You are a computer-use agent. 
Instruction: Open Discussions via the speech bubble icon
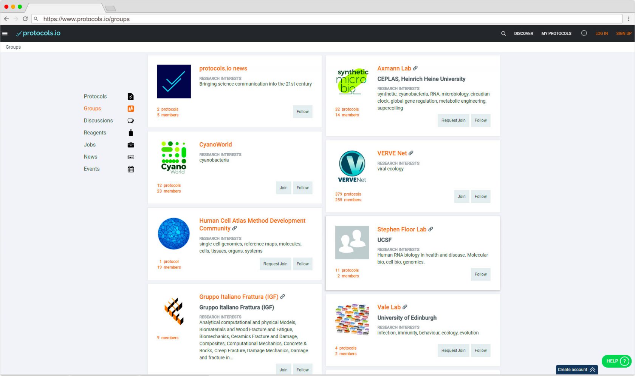pos(130,120)
